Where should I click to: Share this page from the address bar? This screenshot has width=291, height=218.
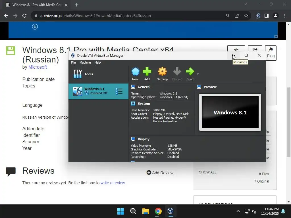pos(237,16)
